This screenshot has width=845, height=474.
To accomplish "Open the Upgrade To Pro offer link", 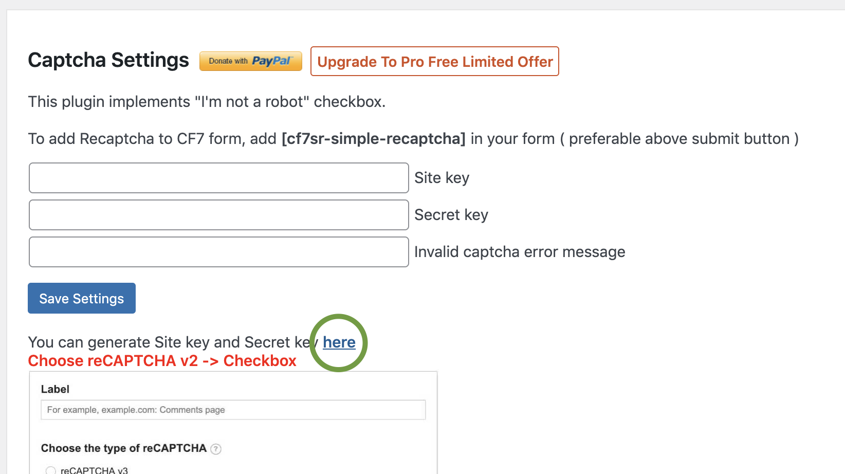I will point(434,62).
